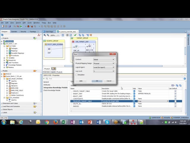This screenshot has width=190, height=143.
Task: Click the Fit to Window icon
Action: click(63, 35)
